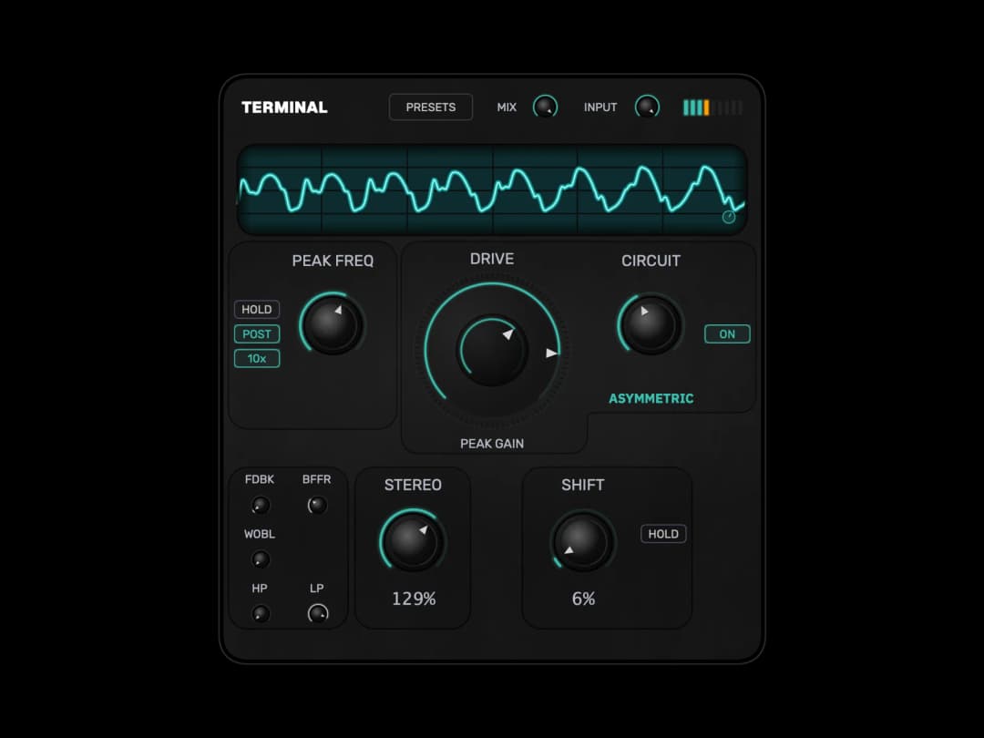Viewport: 984px width, 738px height.
Task: Toggle the POST button
Action: 257,333
